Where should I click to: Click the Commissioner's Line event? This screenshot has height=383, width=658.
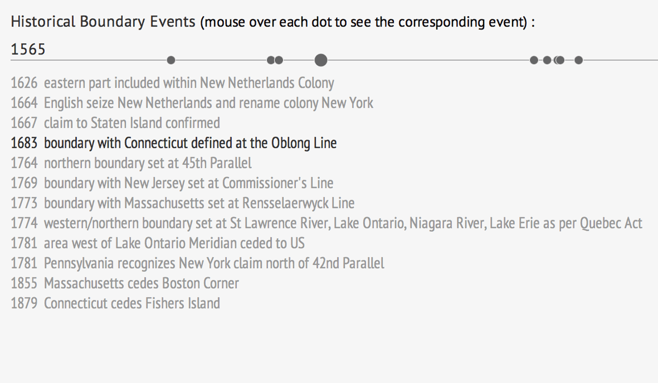(x=172, y=183)
